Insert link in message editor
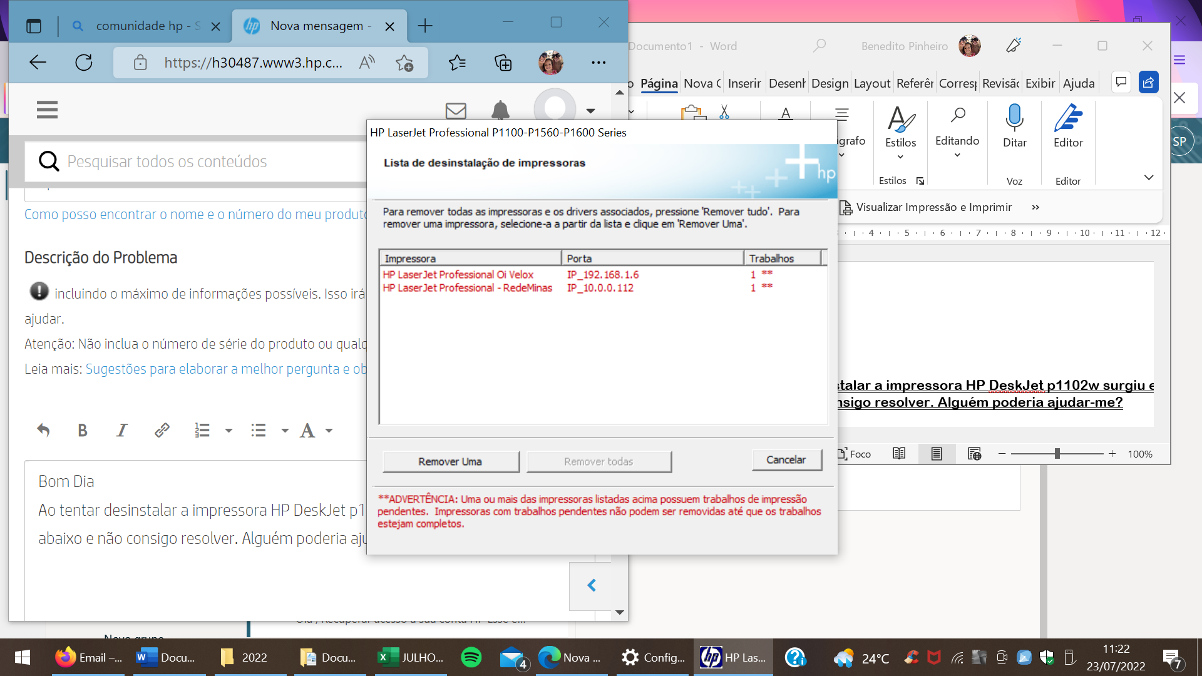The image size is (1202, 676). pos(162,430)
